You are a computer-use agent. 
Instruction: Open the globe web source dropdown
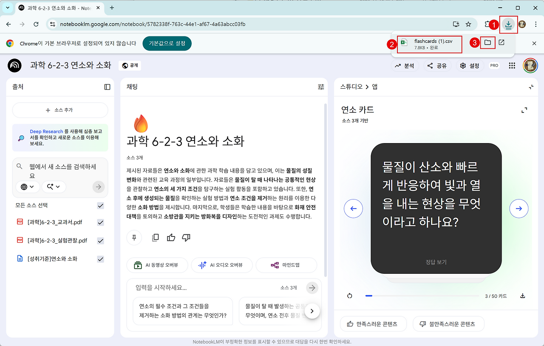point(28,186)
